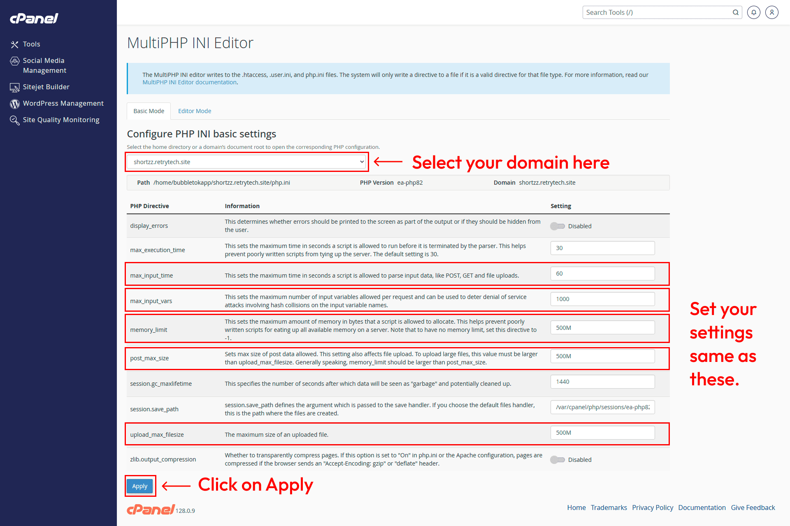Click the cPanel logo in sidebar

coord(34,19)
